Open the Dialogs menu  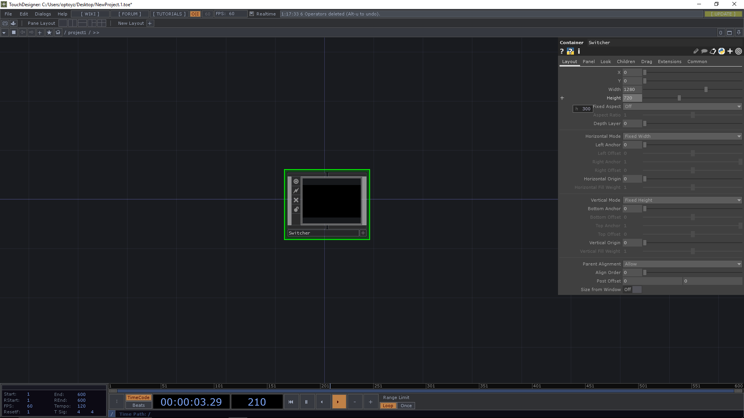pyautogui.click(x=43, y=14)
